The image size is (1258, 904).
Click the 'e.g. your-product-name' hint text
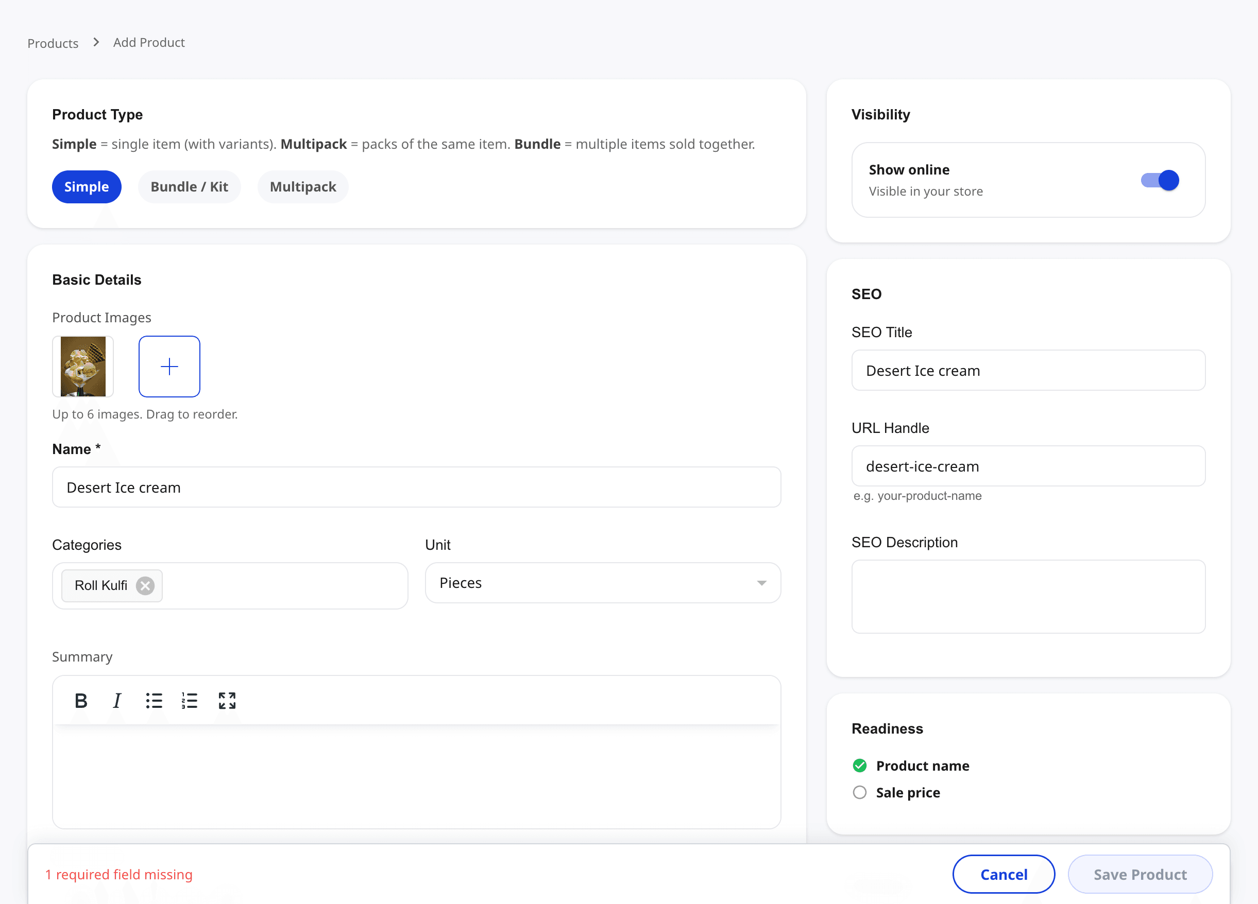click(x=917, y=496)
